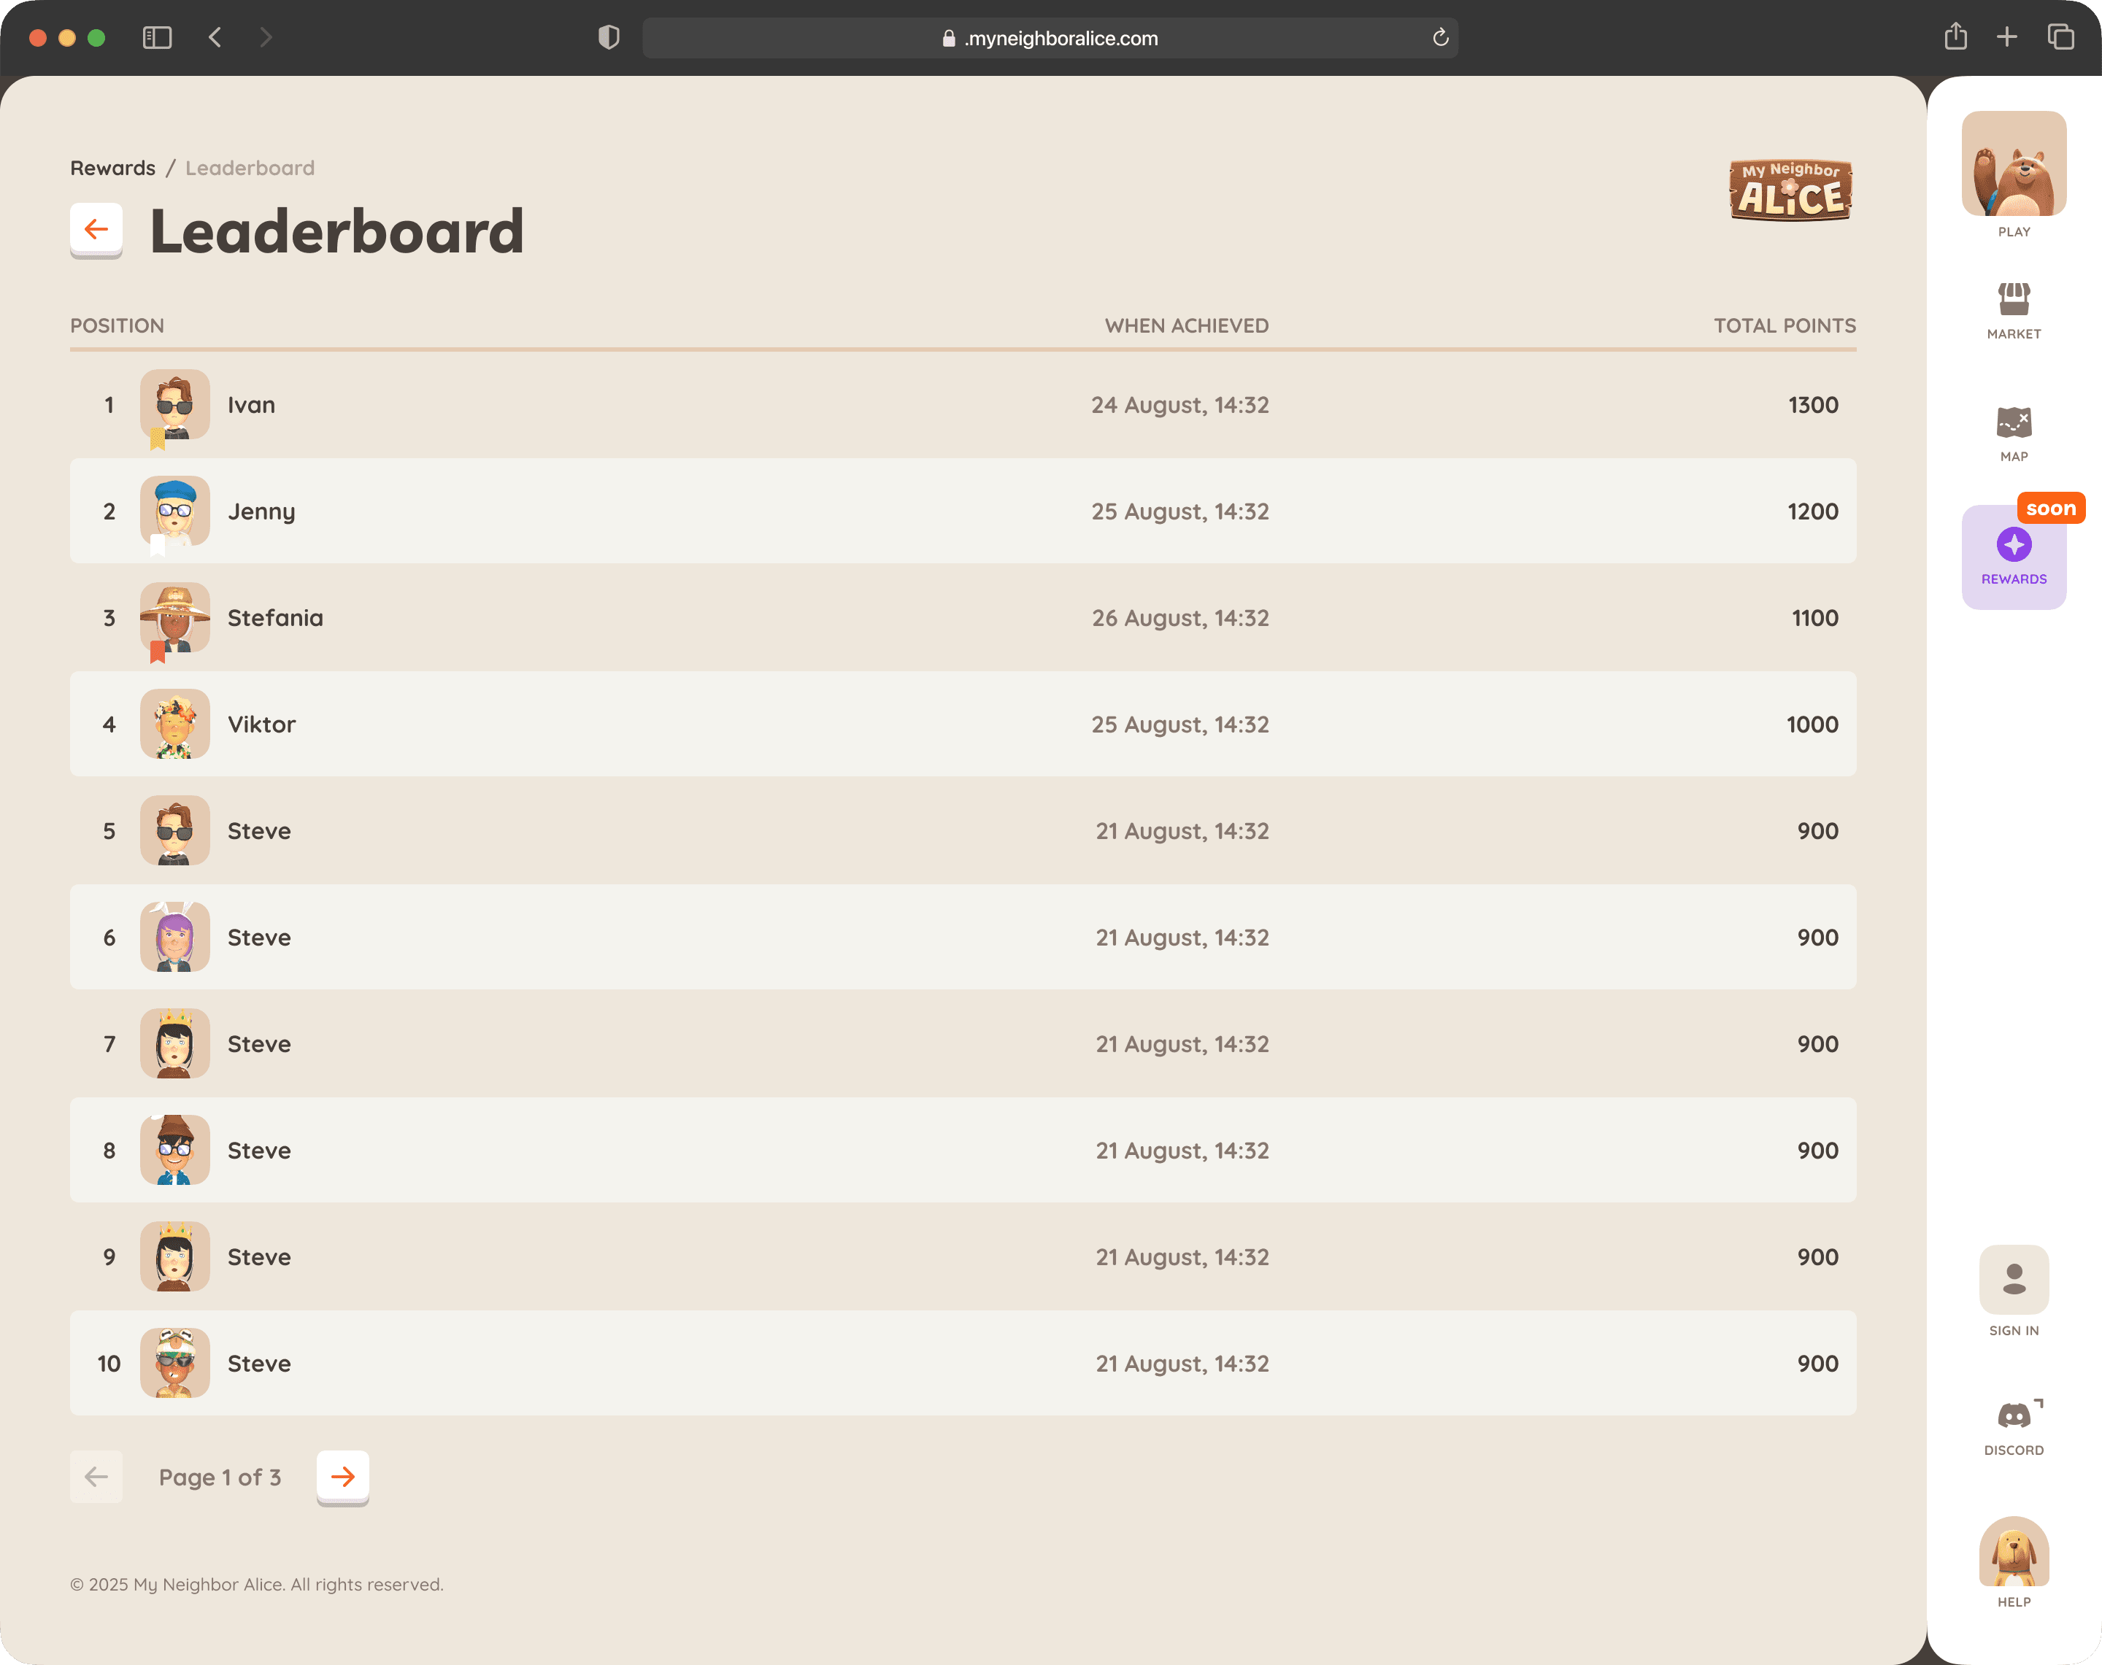Open the Map icon in sidebar
This screenshot has height=1665, width=2102.
click(2013, 422)
